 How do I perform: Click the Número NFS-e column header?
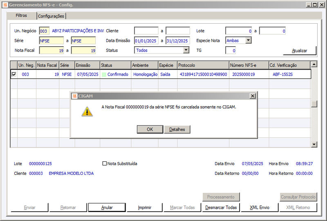click(x=249, y=65)
